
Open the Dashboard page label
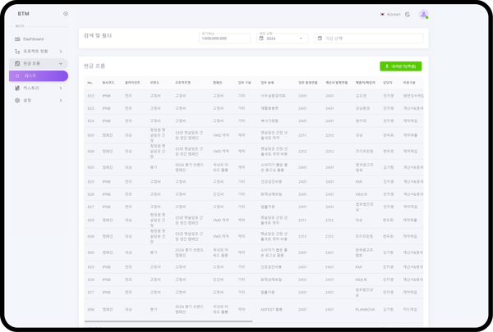pos(34,39)
